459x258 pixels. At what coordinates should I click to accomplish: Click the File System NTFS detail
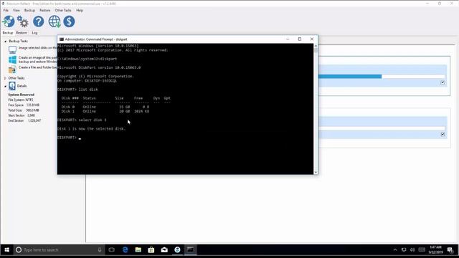coord(21,100)
